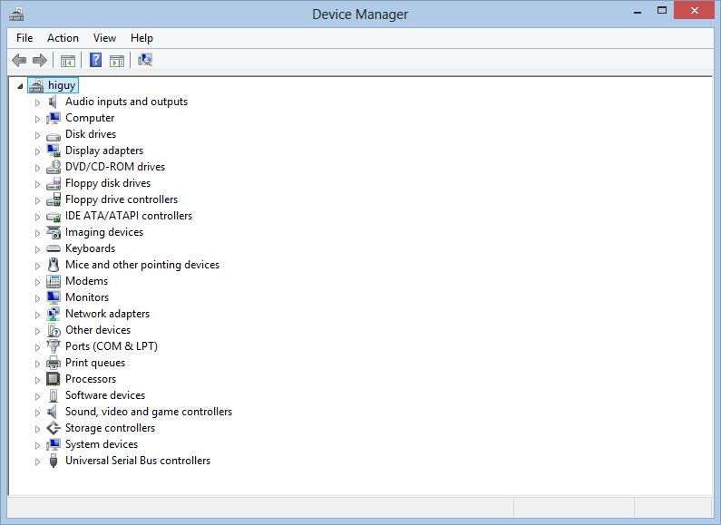Click the IDE ATA/ATAPI controllers icon
This screenshot has width=721, height=525.
pos(54,217)
